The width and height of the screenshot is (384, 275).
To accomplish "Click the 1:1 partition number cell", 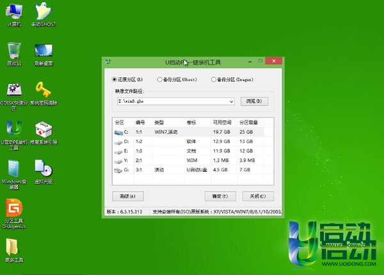I will [139, 132].
